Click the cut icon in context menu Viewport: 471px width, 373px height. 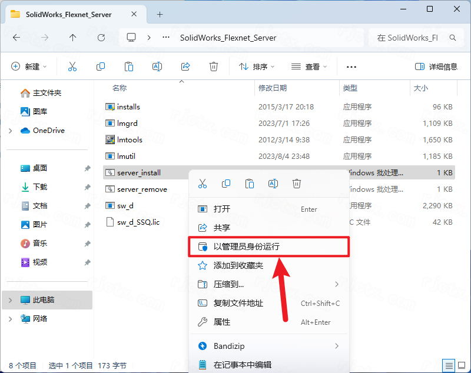coord(203,184)
